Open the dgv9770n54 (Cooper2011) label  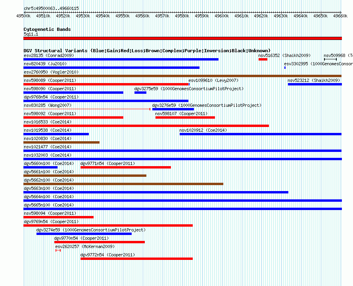pyautogui.click(x=81, y=238)
